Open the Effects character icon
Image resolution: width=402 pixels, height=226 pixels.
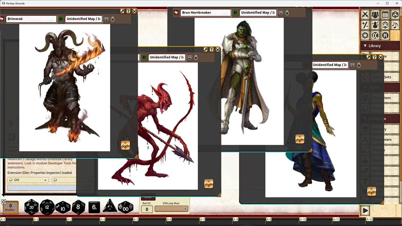[x=376, y=25]
